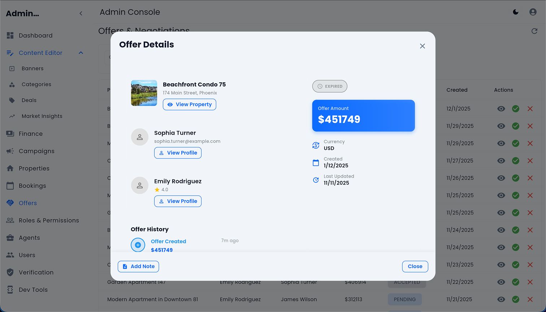Click the Last Updated refresh icon
546x312 pixels.
(x=316, y=180)
